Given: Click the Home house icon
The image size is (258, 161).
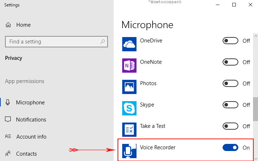Looking at the screenshot, I should tap(8, 25).
